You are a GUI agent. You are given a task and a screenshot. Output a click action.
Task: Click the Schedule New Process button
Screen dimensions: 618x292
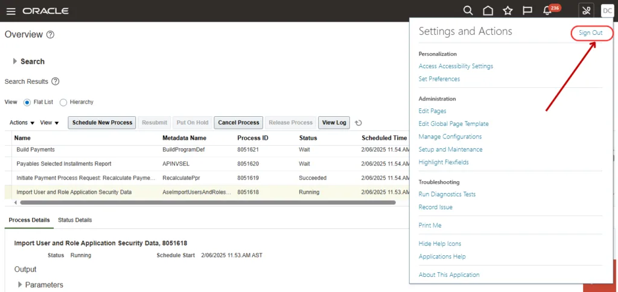102,123
